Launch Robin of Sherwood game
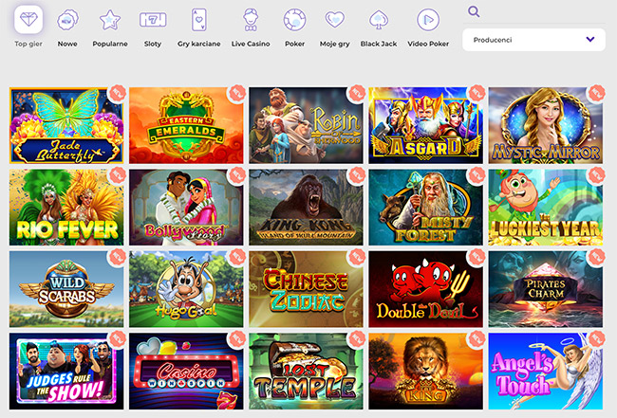This screenshot has width=617, height=418. (306, 125)
